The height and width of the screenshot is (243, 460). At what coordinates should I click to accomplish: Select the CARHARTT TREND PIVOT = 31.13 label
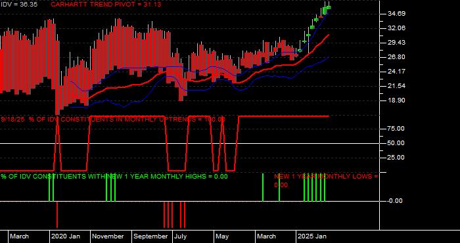coord(106,5)
